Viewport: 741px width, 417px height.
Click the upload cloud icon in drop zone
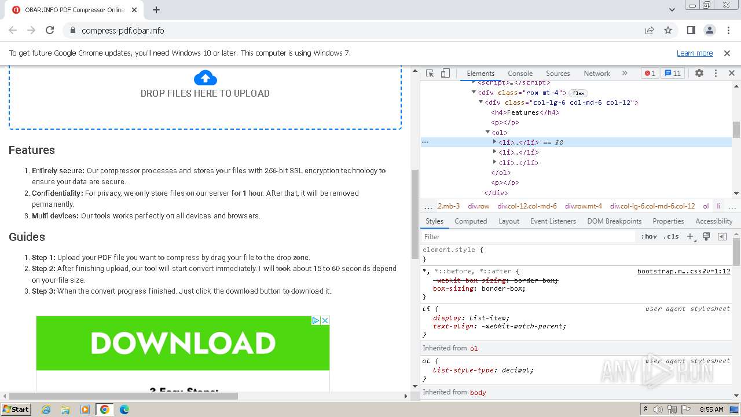[x=205, y=78]
